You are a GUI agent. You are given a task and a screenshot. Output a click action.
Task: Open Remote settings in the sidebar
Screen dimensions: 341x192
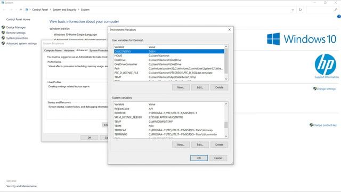coord(15,33)
